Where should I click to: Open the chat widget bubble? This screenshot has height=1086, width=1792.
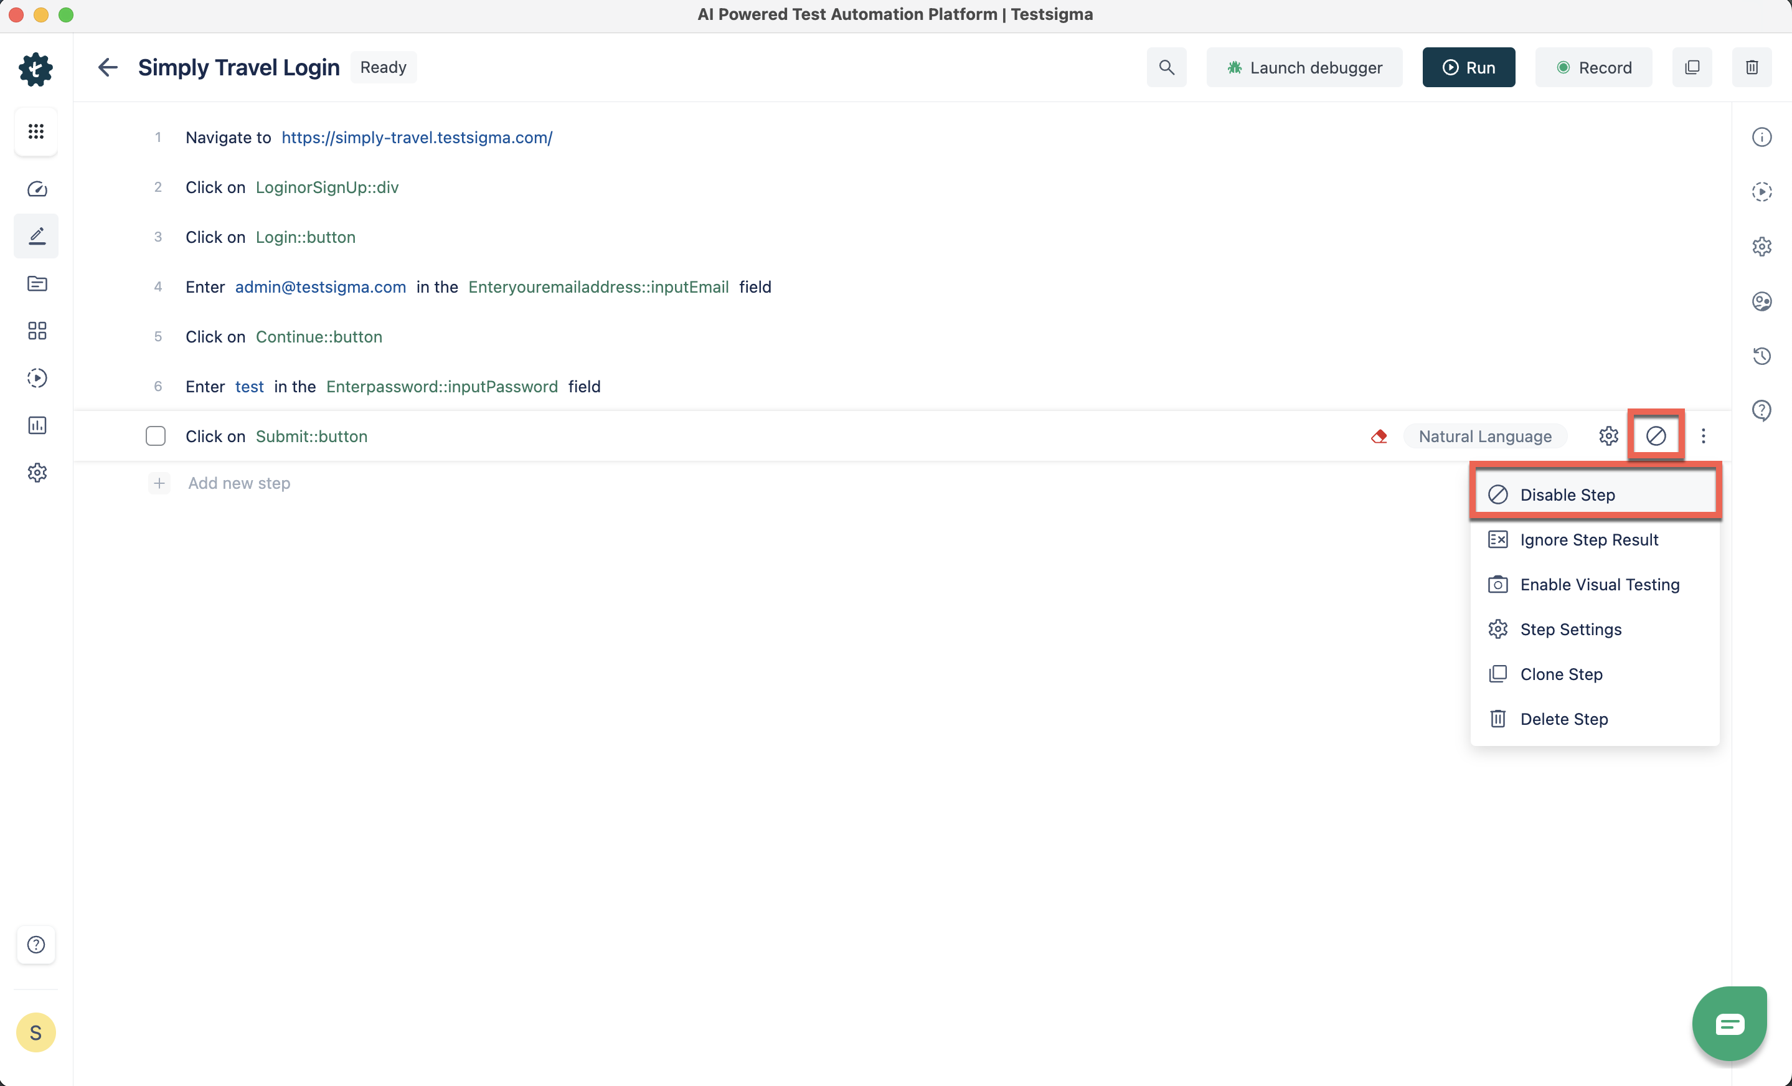(x=1730, y=1024)
